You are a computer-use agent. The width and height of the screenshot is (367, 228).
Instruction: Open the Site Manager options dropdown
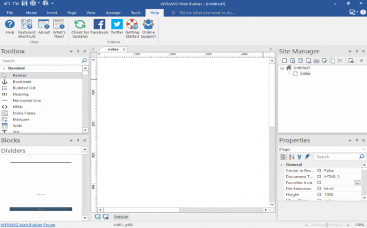(350, 51)
